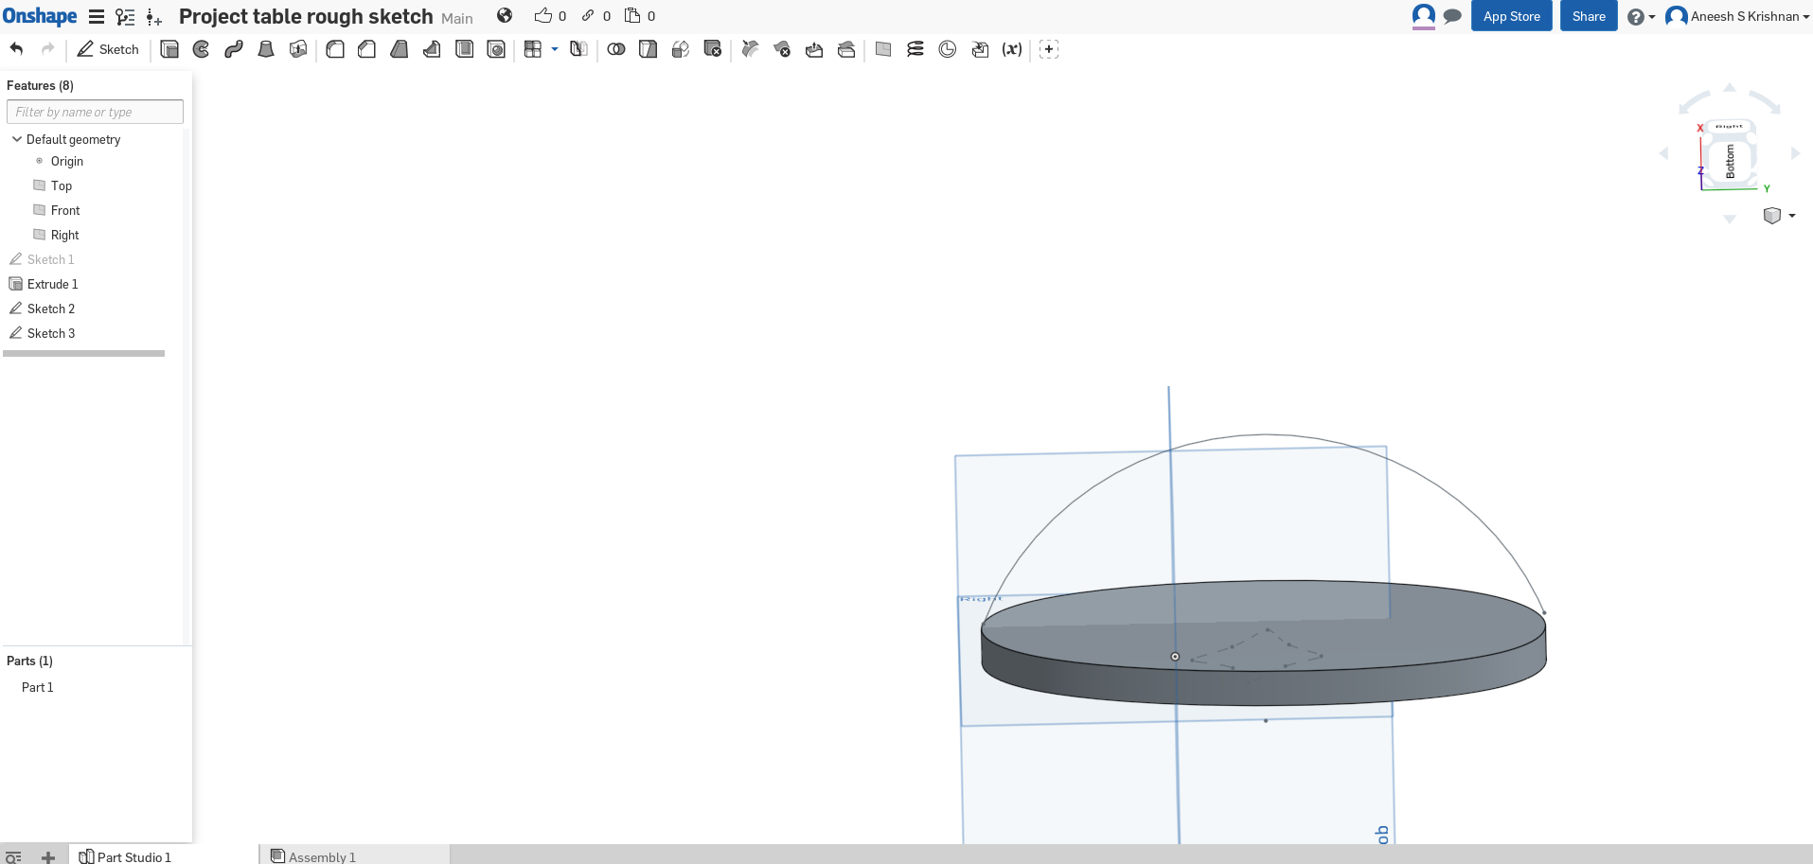This screenshot has height=864, width=1813.
Task: Select the Shell tool
Action: click(464, 49)
